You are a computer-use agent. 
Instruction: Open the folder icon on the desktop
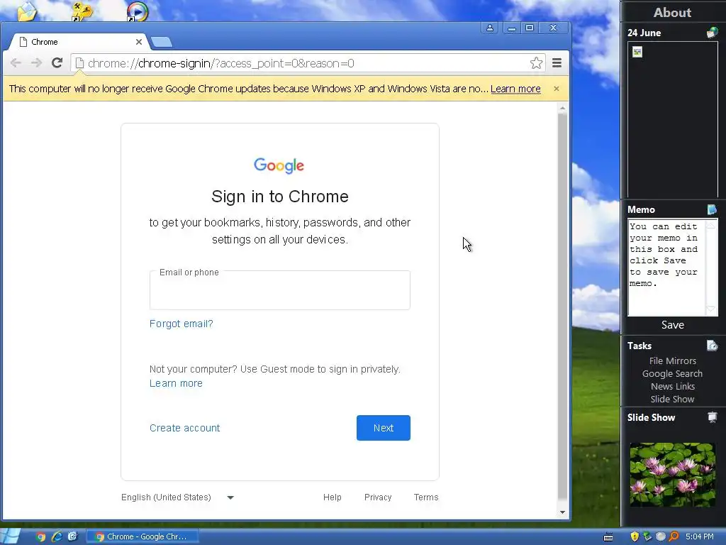tap(27, 11)
